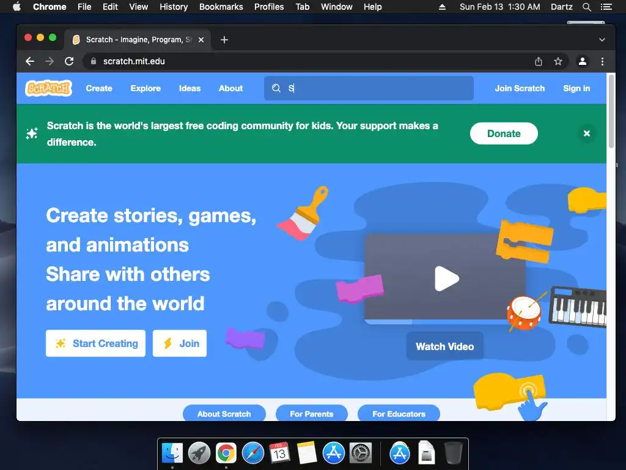
Task: Open the Profiles menu
Action: coord(269,7)
